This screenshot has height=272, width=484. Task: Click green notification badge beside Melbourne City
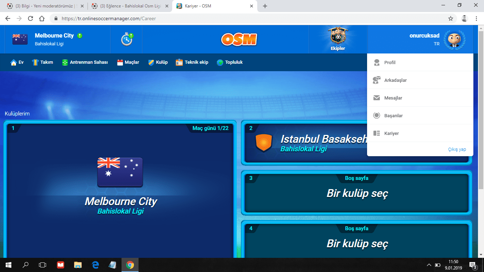[80, 36]
